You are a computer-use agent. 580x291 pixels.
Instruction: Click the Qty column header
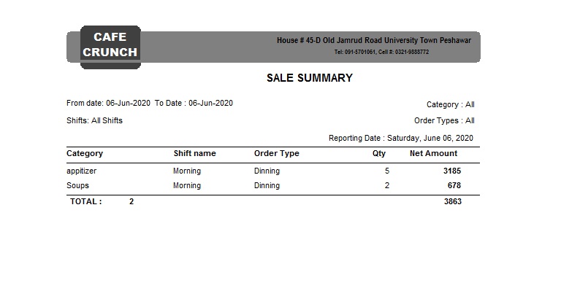pos(379,154)
